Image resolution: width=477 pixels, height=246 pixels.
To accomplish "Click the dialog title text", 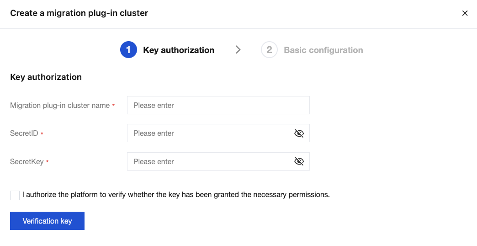I will pyautogui.click(x=79, y=13).
